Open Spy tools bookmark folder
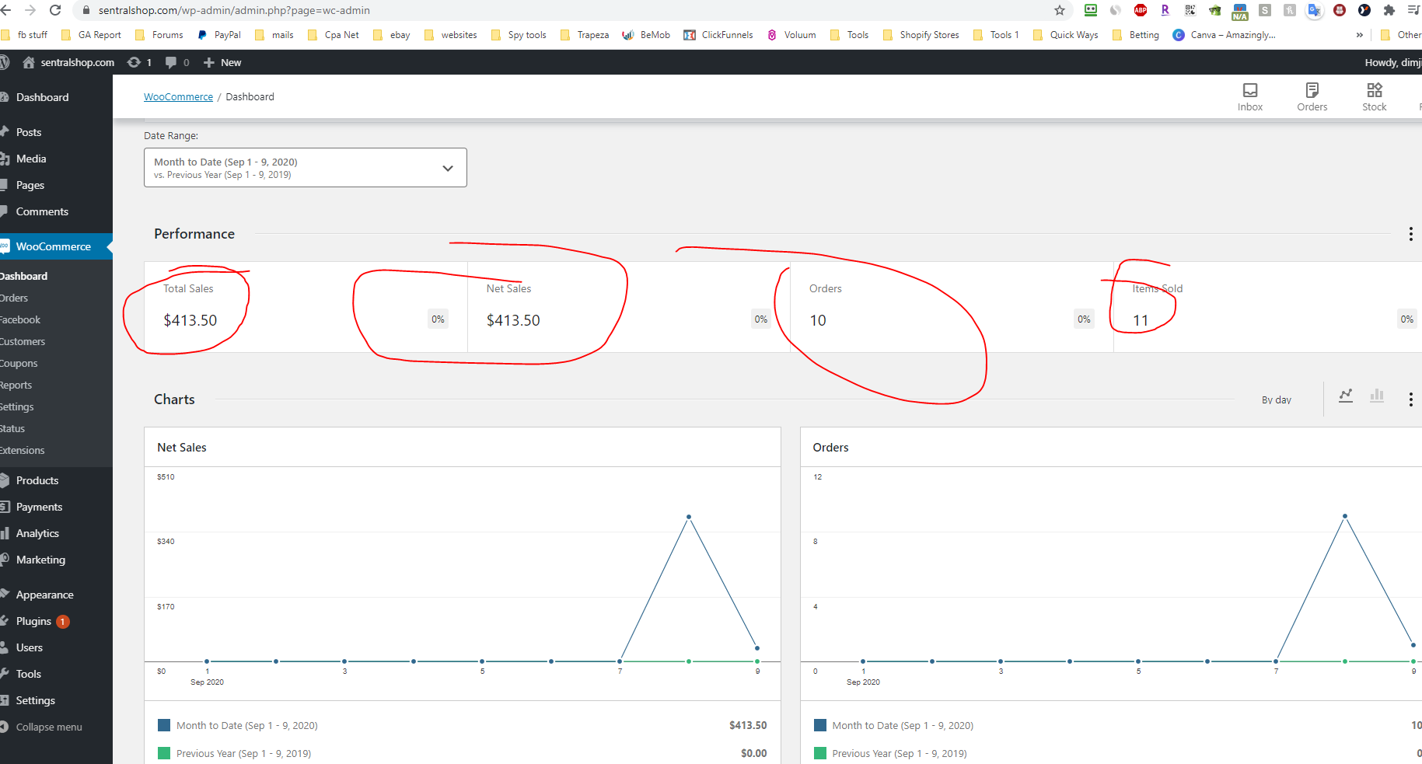The width and height of the screenshot is (1422, 764). click(x=519, y=35)
